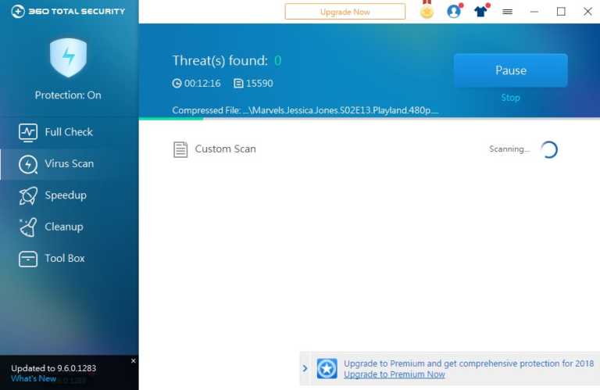Open the Tool Box section
Viewport: 600px width, 390px height.
click(64, 259)
